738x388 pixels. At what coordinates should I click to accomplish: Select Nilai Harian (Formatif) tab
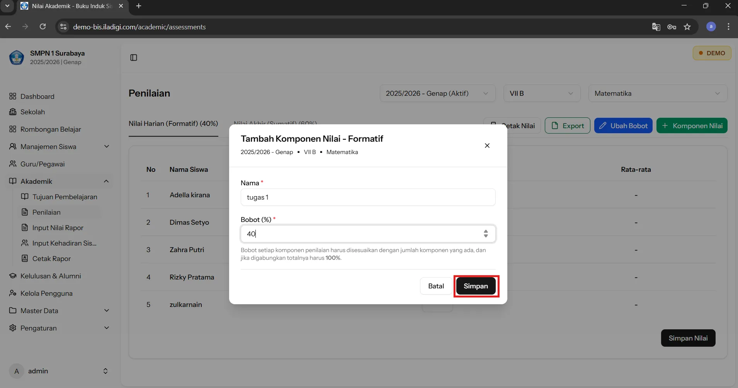[x=173, y=124]
